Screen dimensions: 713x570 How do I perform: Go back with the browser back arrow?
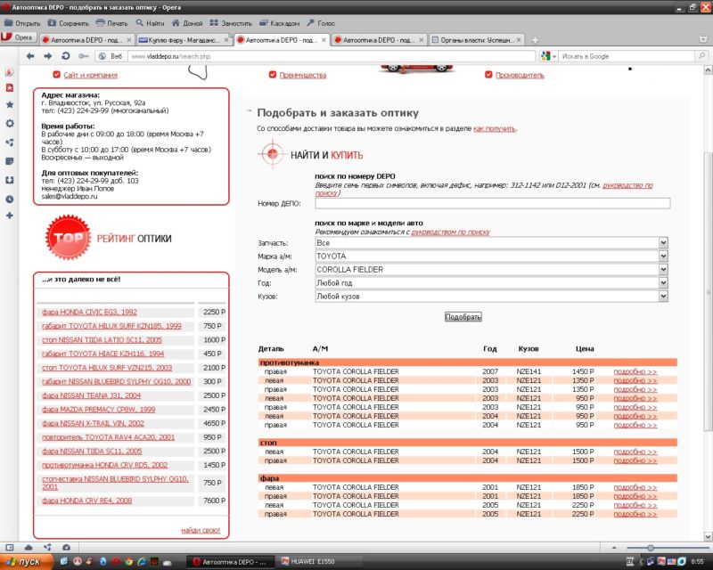pos(30,56)
